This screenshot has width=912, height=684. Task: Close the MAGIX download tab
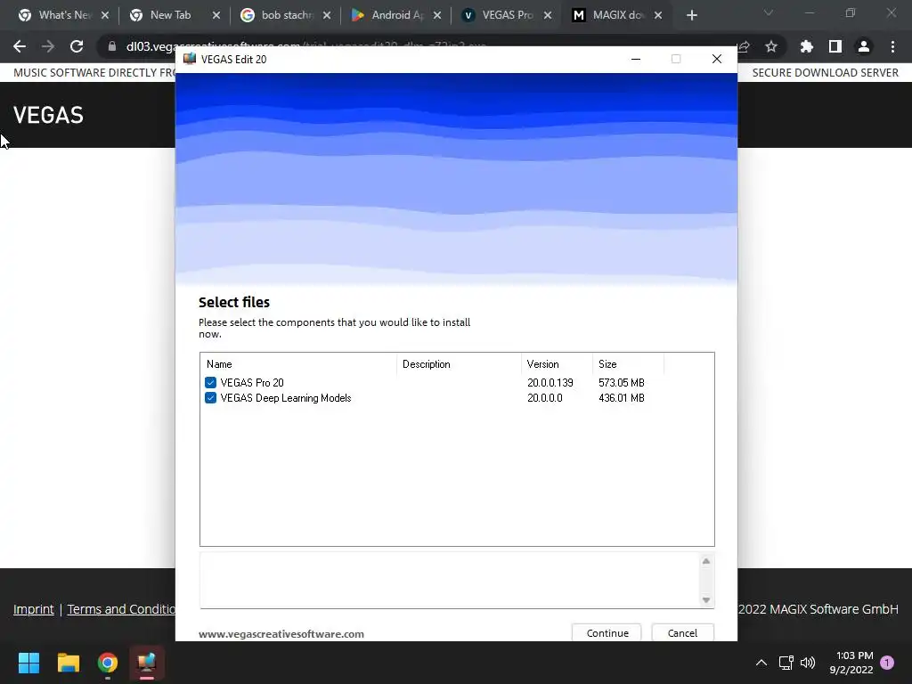[658, 15]
